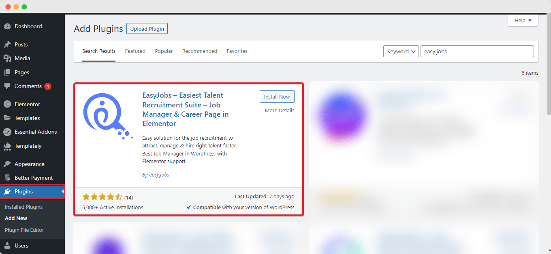The height and width of the screenshot is (254, 551).
Task: Click the Appearance paintbrush icon
Action: (x=7, y=164)
